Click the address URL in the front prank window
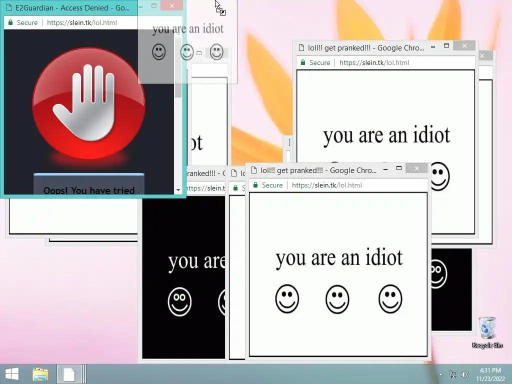The image size is (512, 384). coord(327,185)
